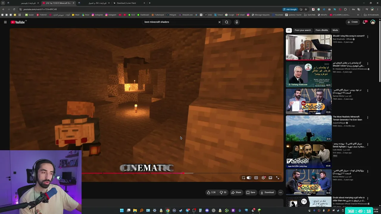Viewport: 381px width, 214px height.
Task: Open the Windows Start menu
Action: pyautogui.click(x=122, y=210)
